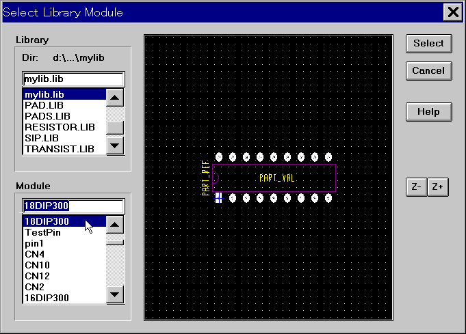Click module list scroll up arrow
This screenshot has width=466, height=334.
click(x=115, y=225)
